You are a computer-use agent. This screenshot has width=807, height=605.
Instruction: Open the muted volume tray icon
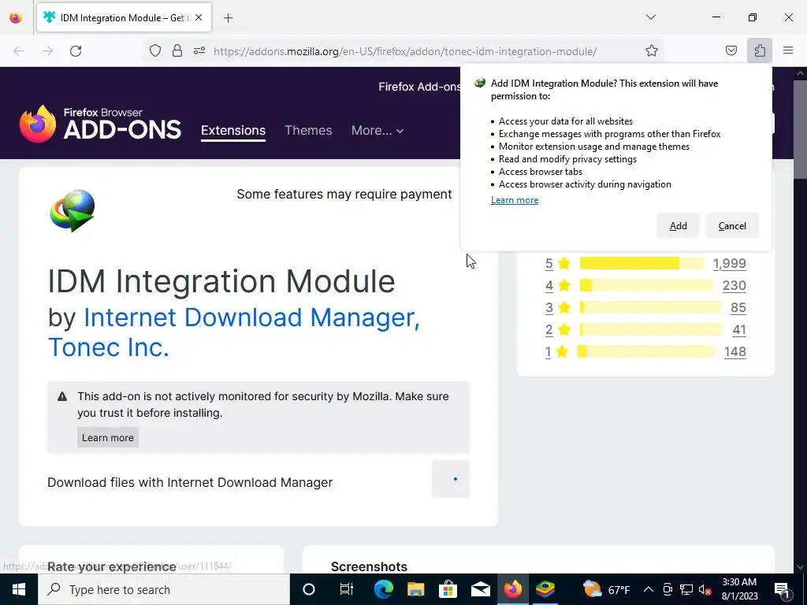[x=705, y=589]
